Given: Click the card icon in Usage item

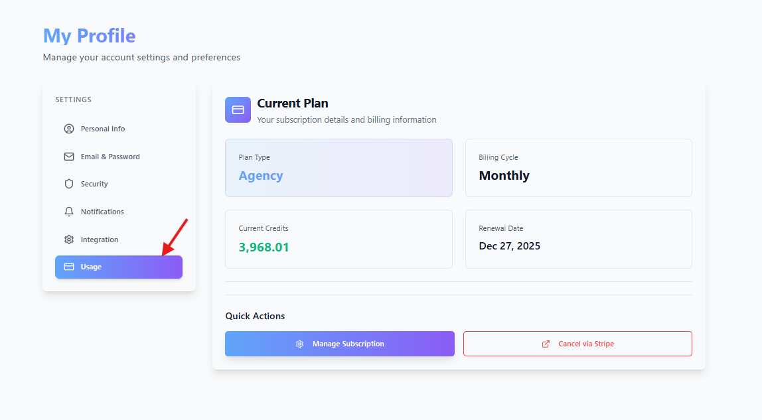Looking at the screenshot, I should coord(69,267).
